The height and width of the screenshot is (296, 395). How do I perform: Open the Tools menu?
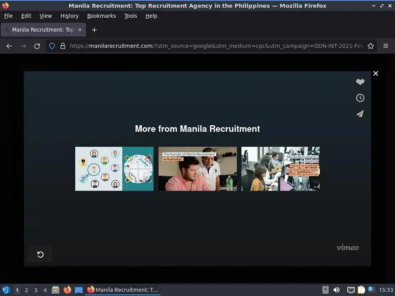(x=130, y=16)
